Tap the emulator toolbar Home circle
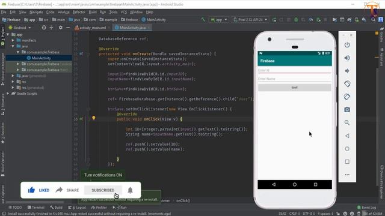Screen dimensions: 385x216 coord(347,149)
